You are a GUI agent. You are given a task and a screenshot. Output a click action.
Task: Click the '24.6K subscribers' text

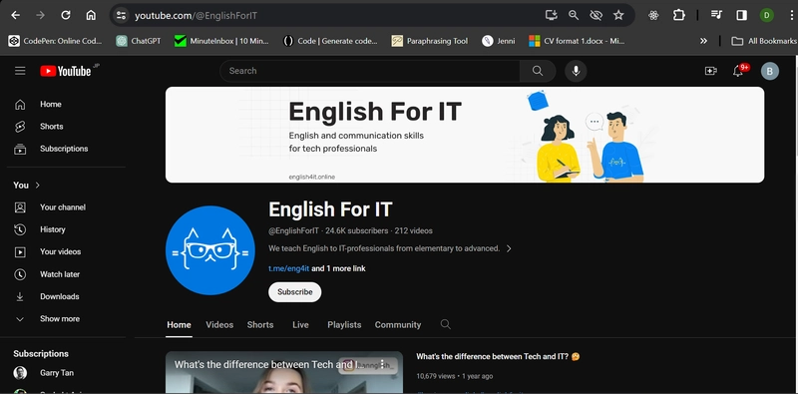[x=357, y=230]
